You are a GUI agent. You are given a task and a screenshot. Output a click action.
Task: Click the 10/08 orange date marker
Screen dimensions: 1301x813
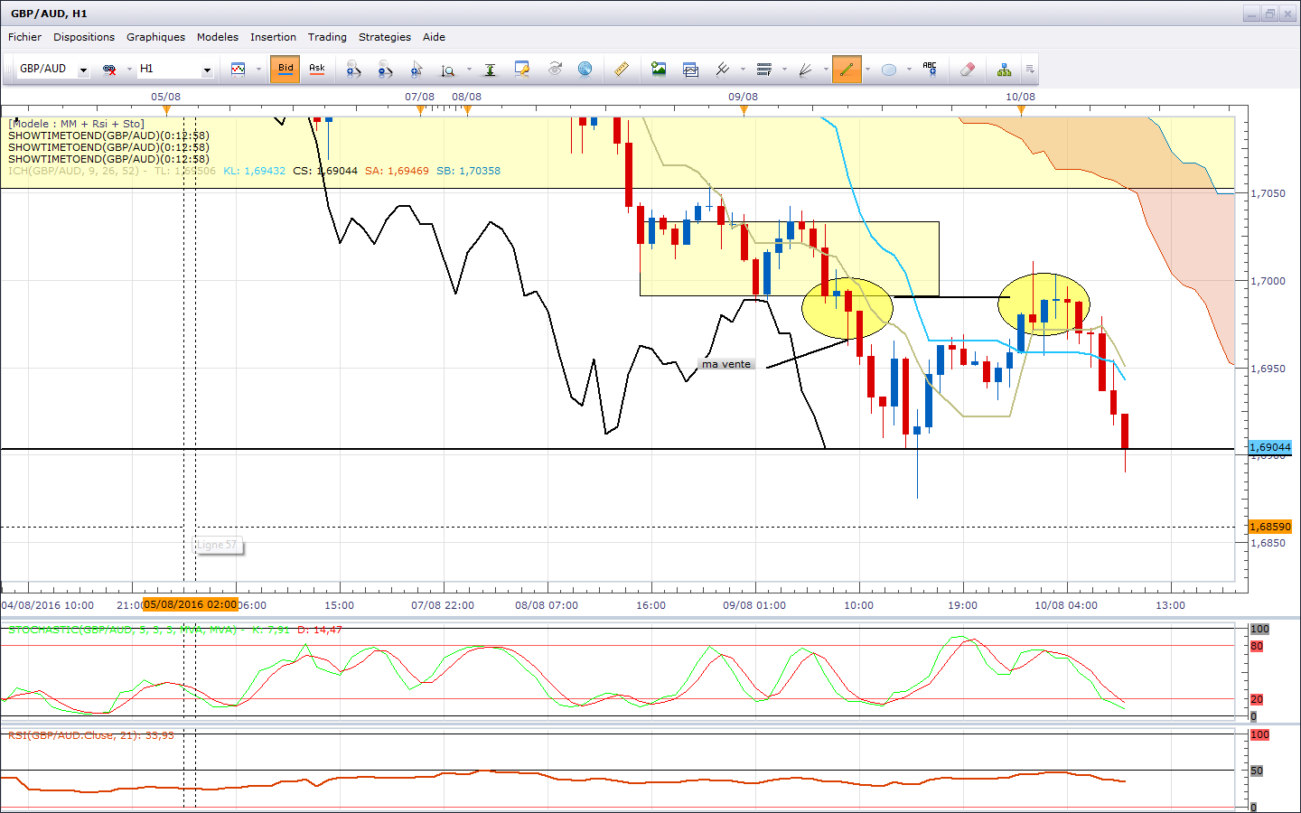click(x=1021, y=109)
